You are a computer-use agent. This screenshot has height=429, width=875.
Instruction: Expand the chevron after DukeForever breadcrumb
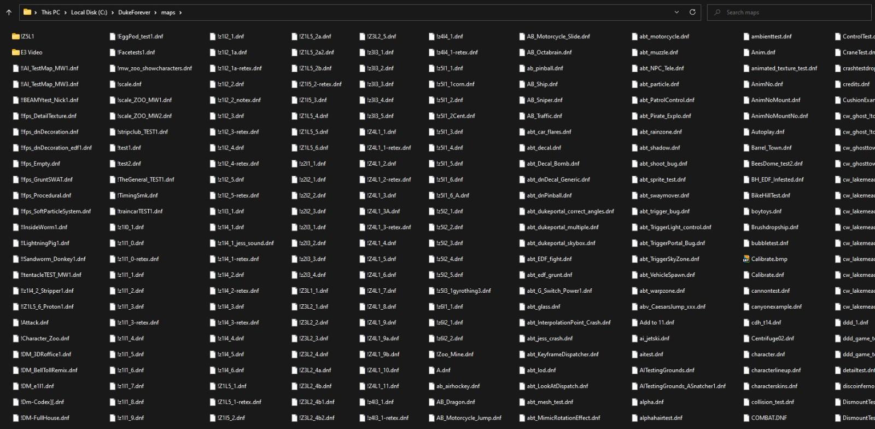[155, 13]
